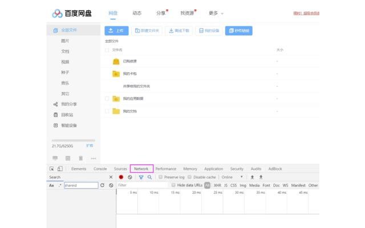Click the DevTools inspect element cursor icon
The image size is (365, 228).
click(x=52, y=169)
